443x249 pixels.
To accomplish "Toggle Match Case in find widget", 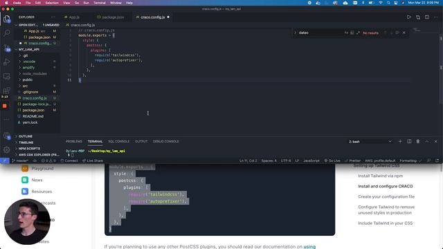I will [346, 33].
